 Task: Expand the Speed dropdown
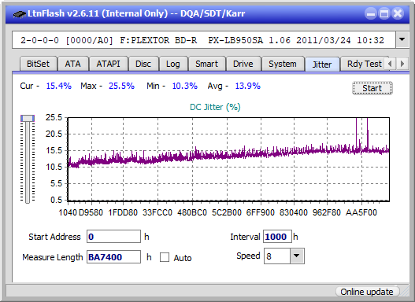tap(297, 256)
